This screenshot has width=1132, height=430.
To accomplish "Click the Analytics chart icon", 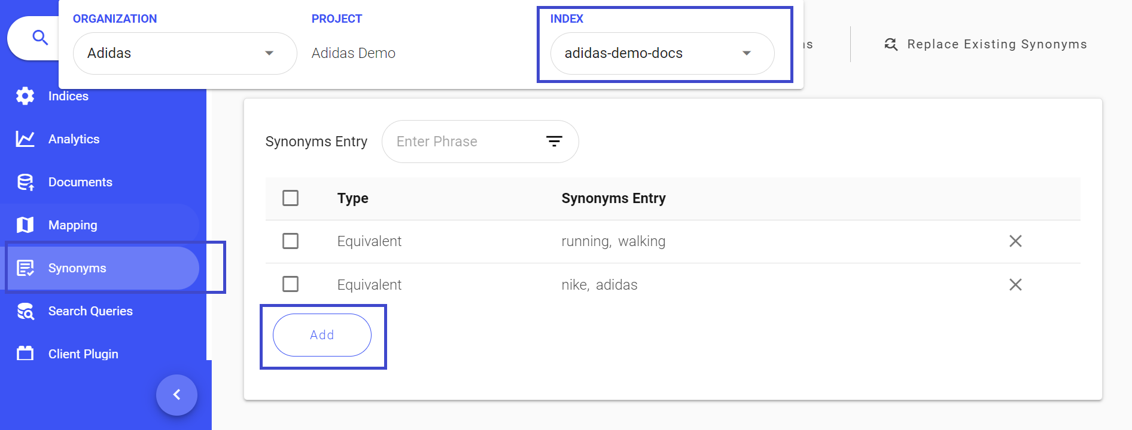I will [25, 139].
